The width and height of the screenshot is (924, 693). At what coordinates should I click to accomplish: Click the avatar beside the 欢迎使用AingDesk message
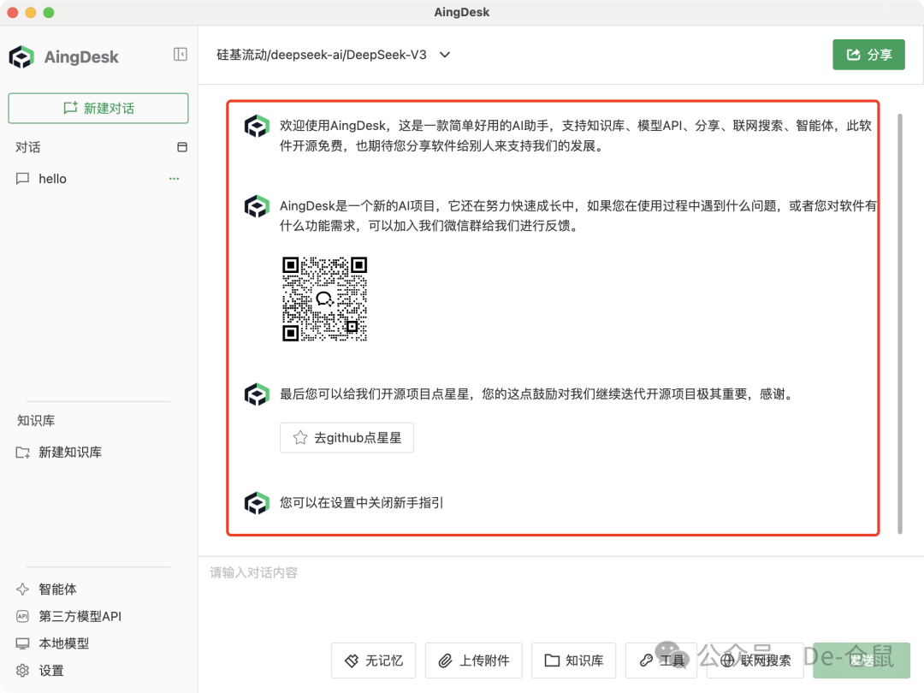257,126
